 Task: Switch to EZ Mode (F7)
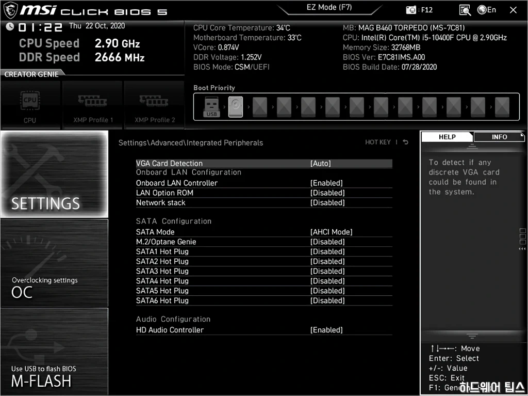pos(329,7)
